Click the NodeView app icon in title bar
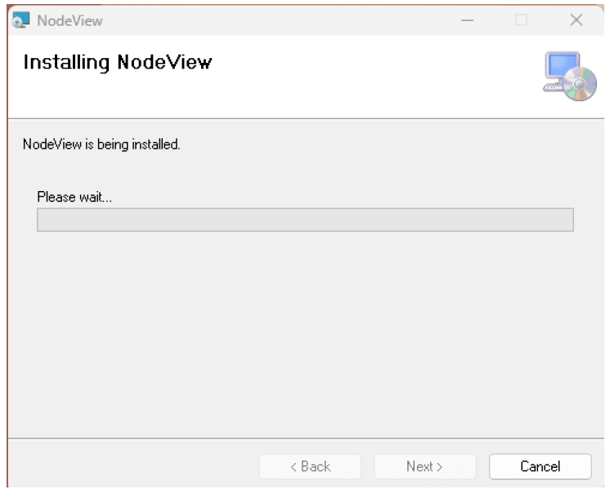The height and width of the screenshot is (494, 610). point(20,20)
